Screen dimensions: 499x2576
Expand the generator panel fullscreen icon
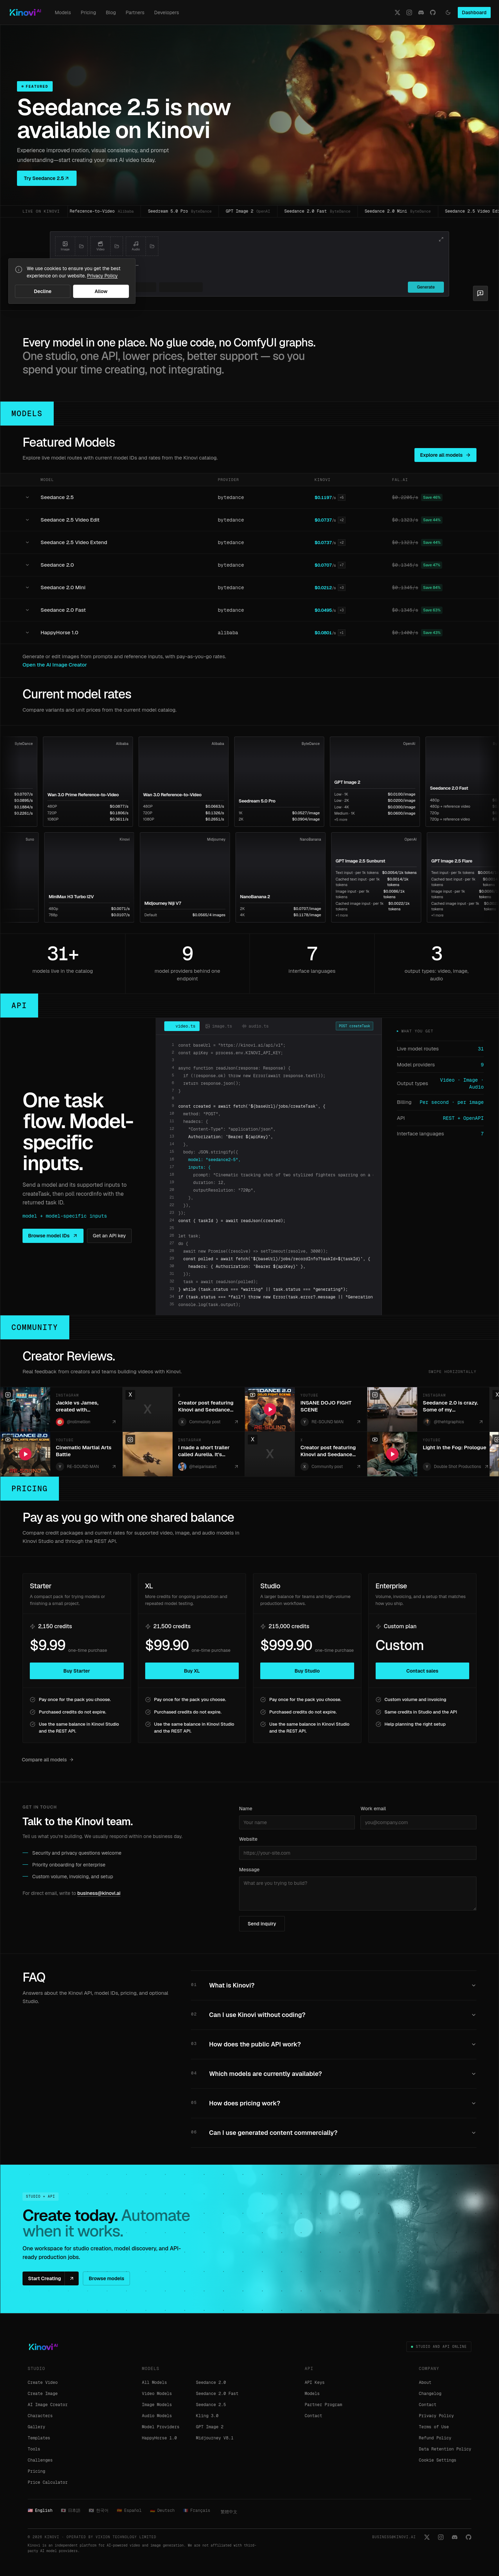441,239
